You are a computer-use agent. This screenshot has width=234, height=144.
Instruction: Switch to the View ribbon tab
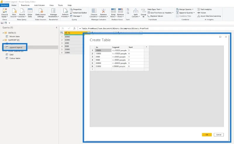(51, 5)
